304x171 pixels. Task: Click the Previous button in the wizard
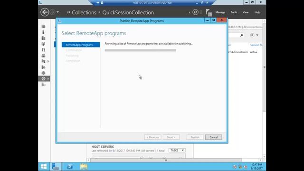click(153, 137)
